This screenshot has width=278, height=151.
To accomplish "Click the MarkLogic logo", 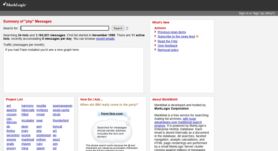I will (15, 5).
